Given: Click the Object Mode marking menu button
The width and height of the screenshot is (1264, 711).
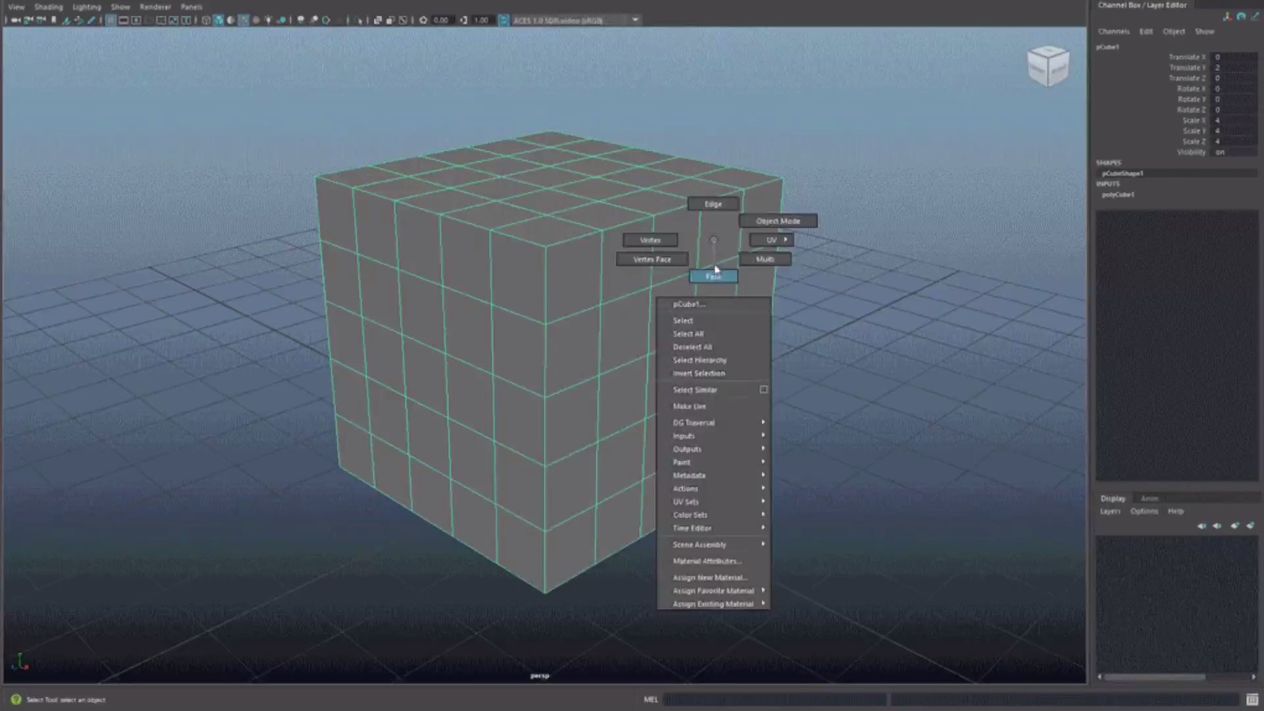Looking at the screenshot, I should [777, 221].
